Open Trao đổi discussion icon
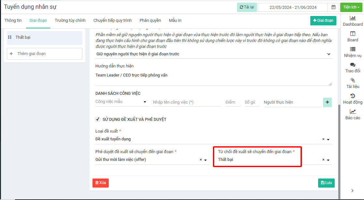 pyautogui.click(x=353, y=65)
